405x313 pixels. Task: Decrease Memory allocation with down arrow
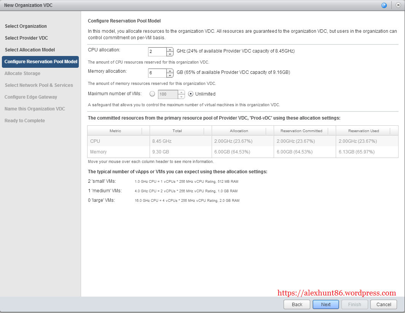[x=170, y=75]
